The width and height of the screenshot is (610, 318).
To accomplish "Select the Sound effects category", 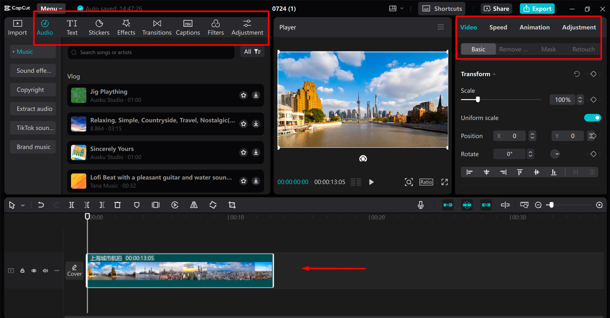I will tap(33, 70).
